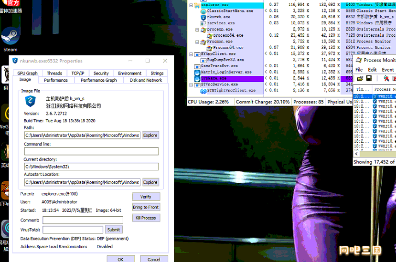The image size is (396, 262).
Task: Switch to the Security tab
Action: (x=101, y=73)
